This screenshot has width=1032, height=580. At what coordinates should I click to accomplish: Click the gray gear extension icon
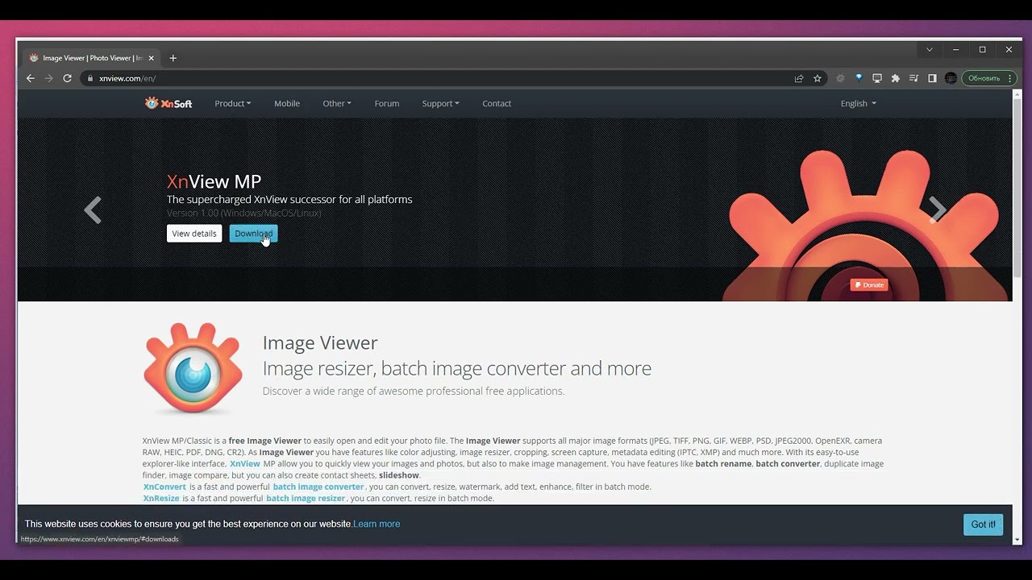840,78
